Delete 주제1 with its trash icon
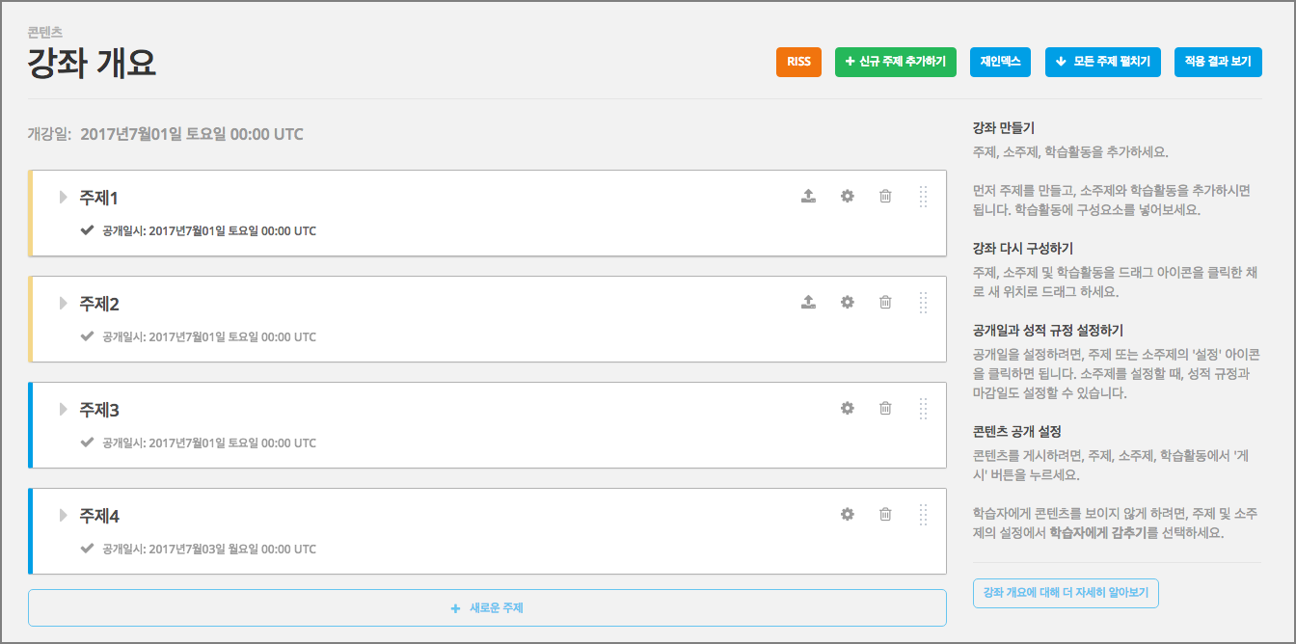This screenshot has height=644, width=1296. [x=885, y=197]
